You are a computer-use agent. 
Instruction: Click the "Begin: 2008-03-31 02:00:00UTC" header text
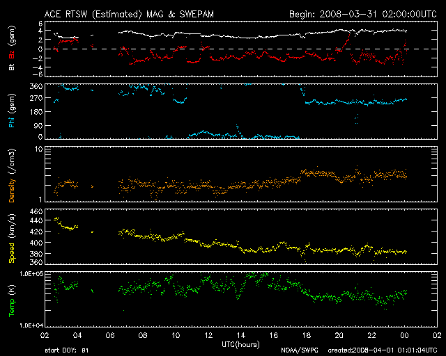pyautogui.click(x=363, y=14)
